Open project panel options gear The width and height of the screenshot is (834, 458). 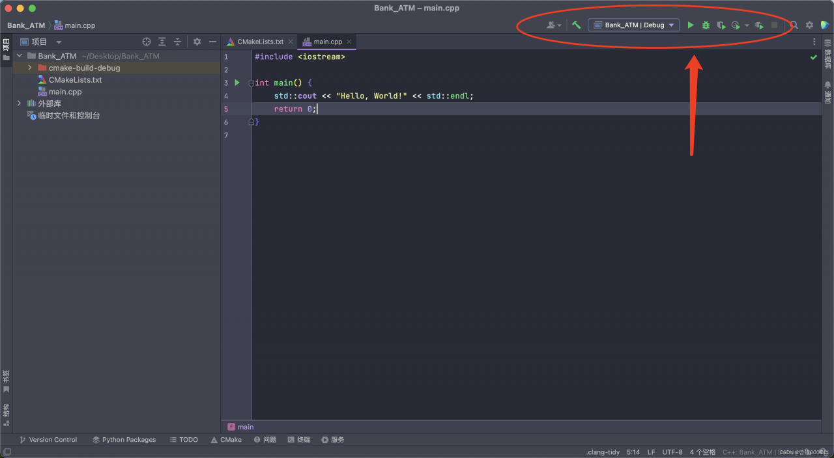point(197,42)
